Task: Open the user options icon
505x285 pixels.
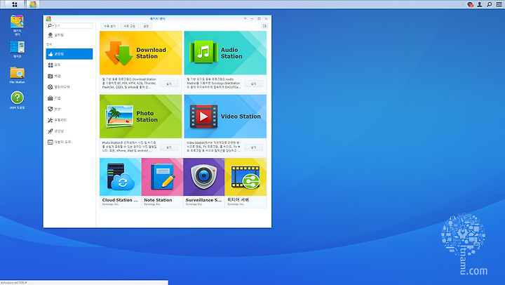Action: 480,4
